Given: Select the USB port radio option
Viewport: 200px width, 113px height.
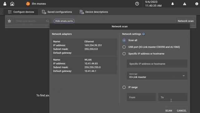Looking at the screenshot, I should pyautogui.click(x=124, y=47).
